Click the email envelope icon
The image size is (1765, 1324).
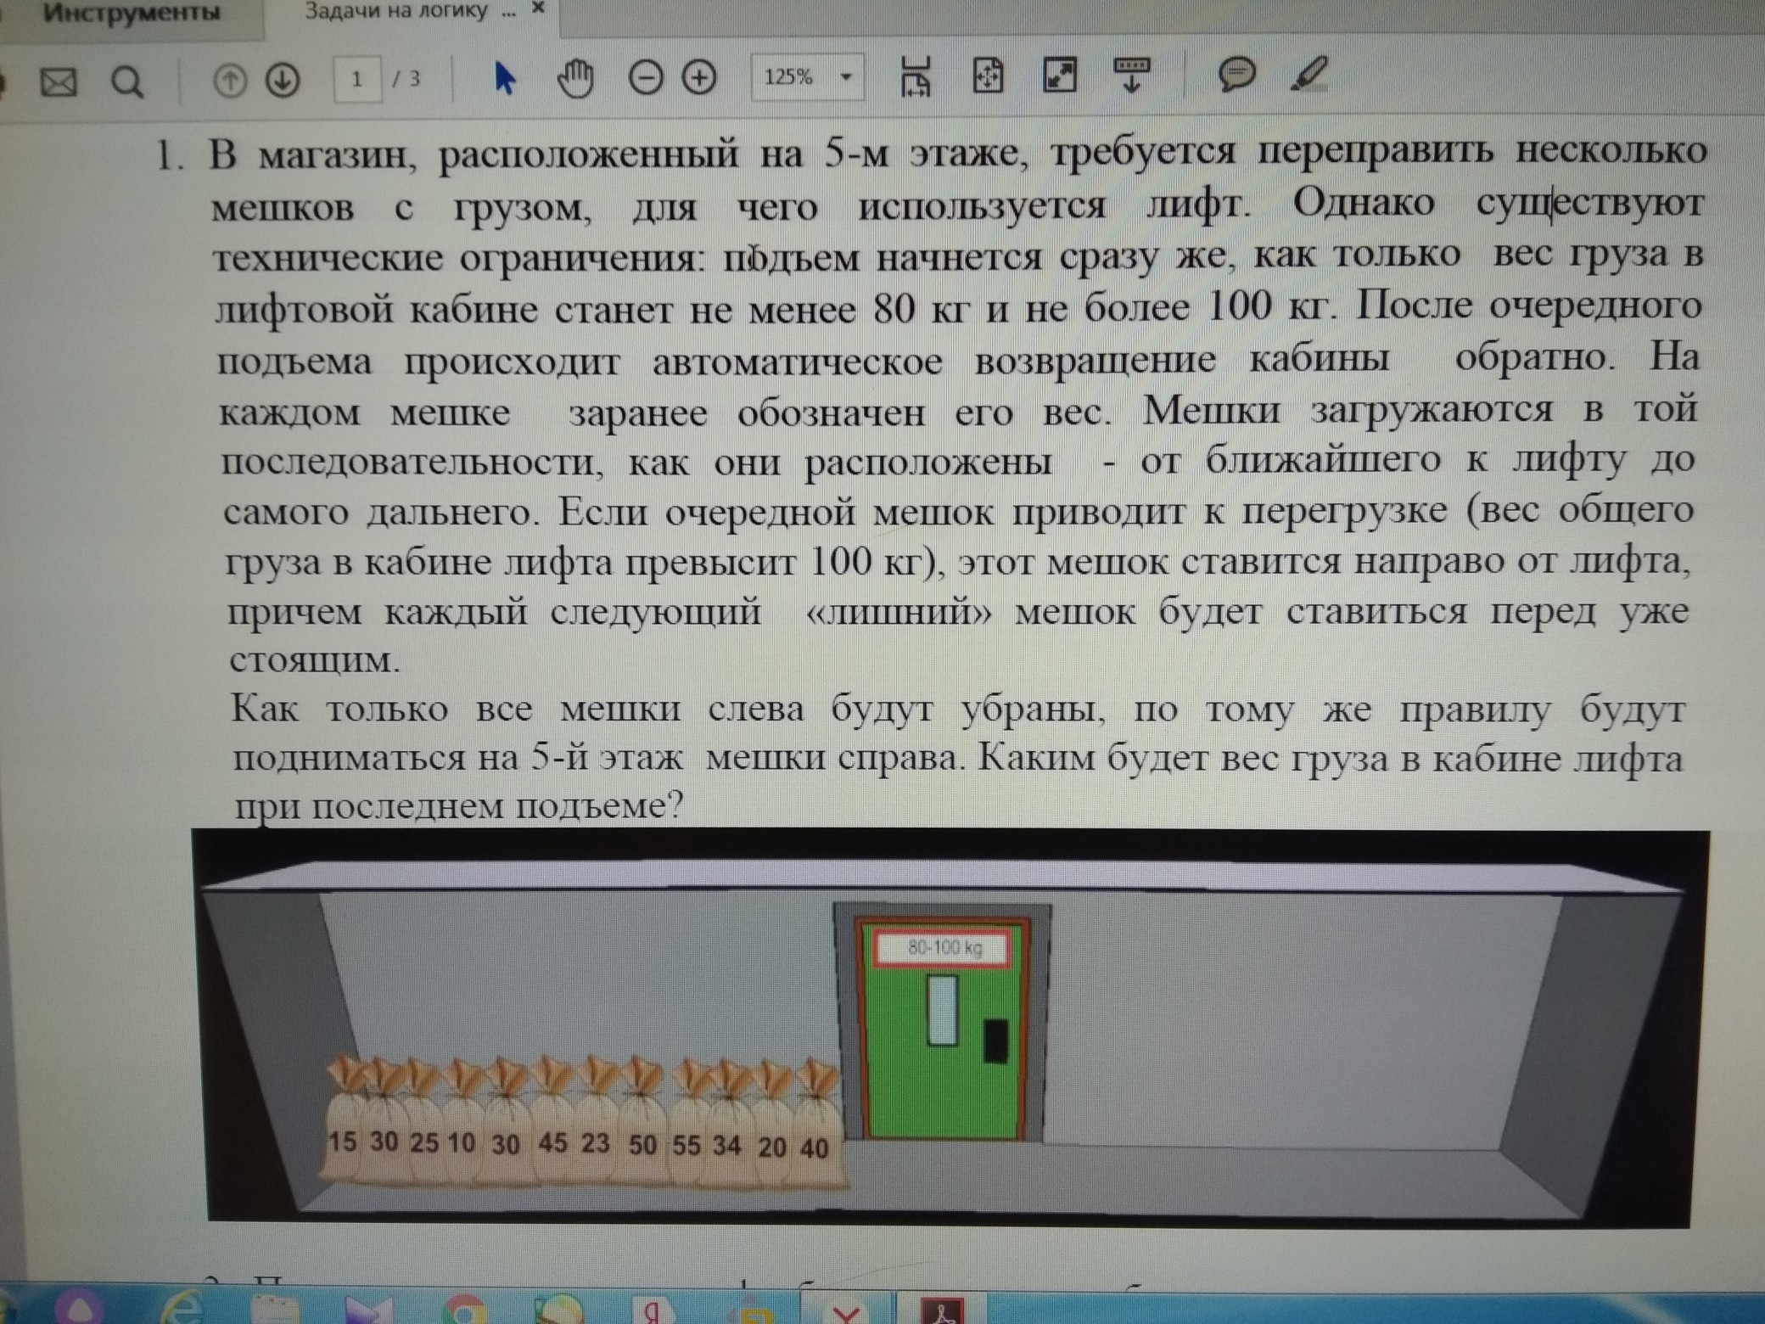tap(59, 82)
